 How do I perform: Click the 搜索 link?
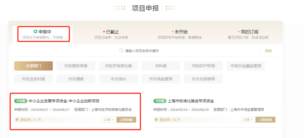pos(269,51)
